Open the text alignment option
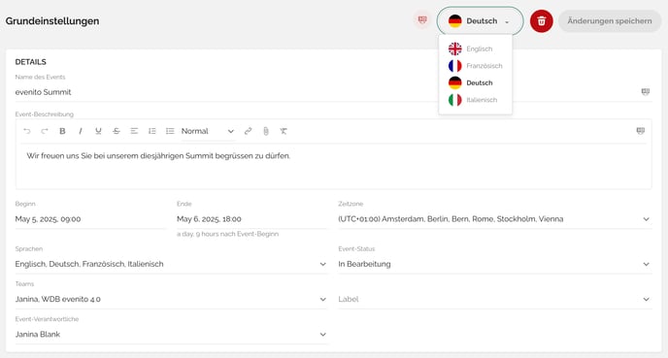Screen dimensions: 668x358 click(x=134, y=131)
